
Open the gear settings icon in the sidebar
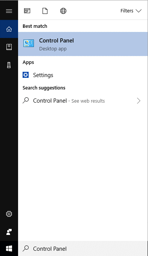tap(9, 214)
